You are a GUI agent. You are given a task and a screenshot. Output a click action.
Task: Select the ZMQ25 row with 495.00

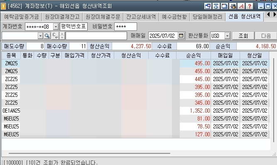[135, 63]
